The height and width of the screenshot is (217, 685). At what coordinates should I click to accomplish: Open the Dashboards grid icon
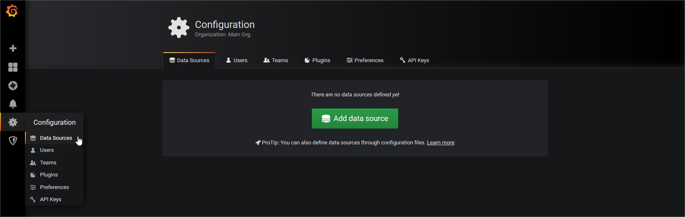13,67
